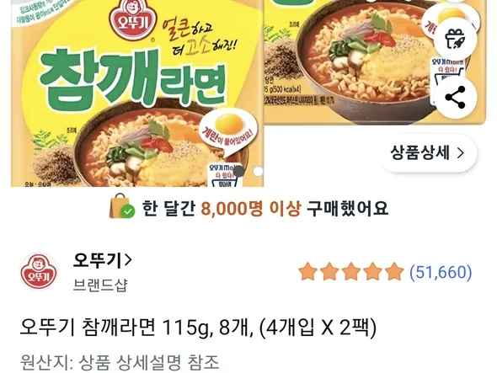The image size is (497, 373).
Task: Tap the main 참깨라면 product image
Action: 137,93
